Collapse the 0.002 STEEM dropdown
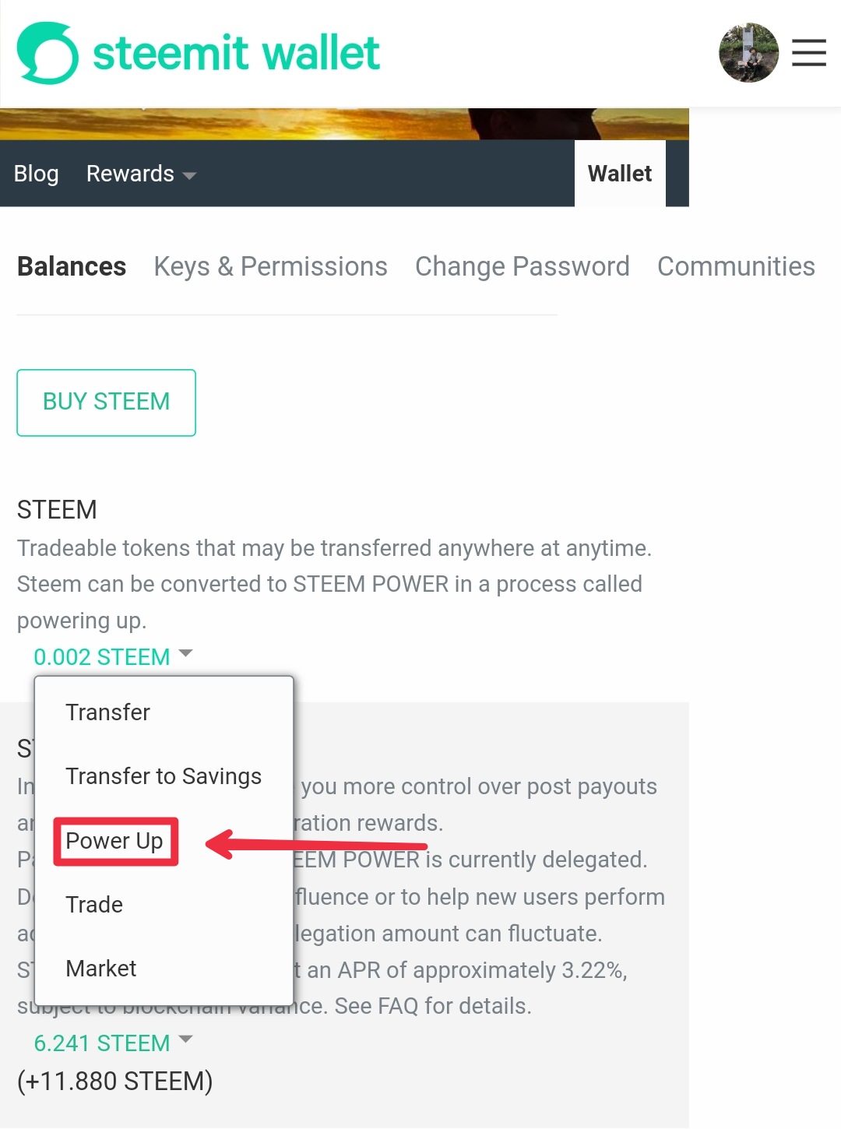 coord(112,656)
